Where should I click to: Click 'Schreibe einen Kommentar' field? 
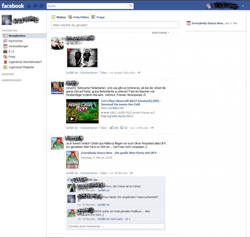[116, 226]
